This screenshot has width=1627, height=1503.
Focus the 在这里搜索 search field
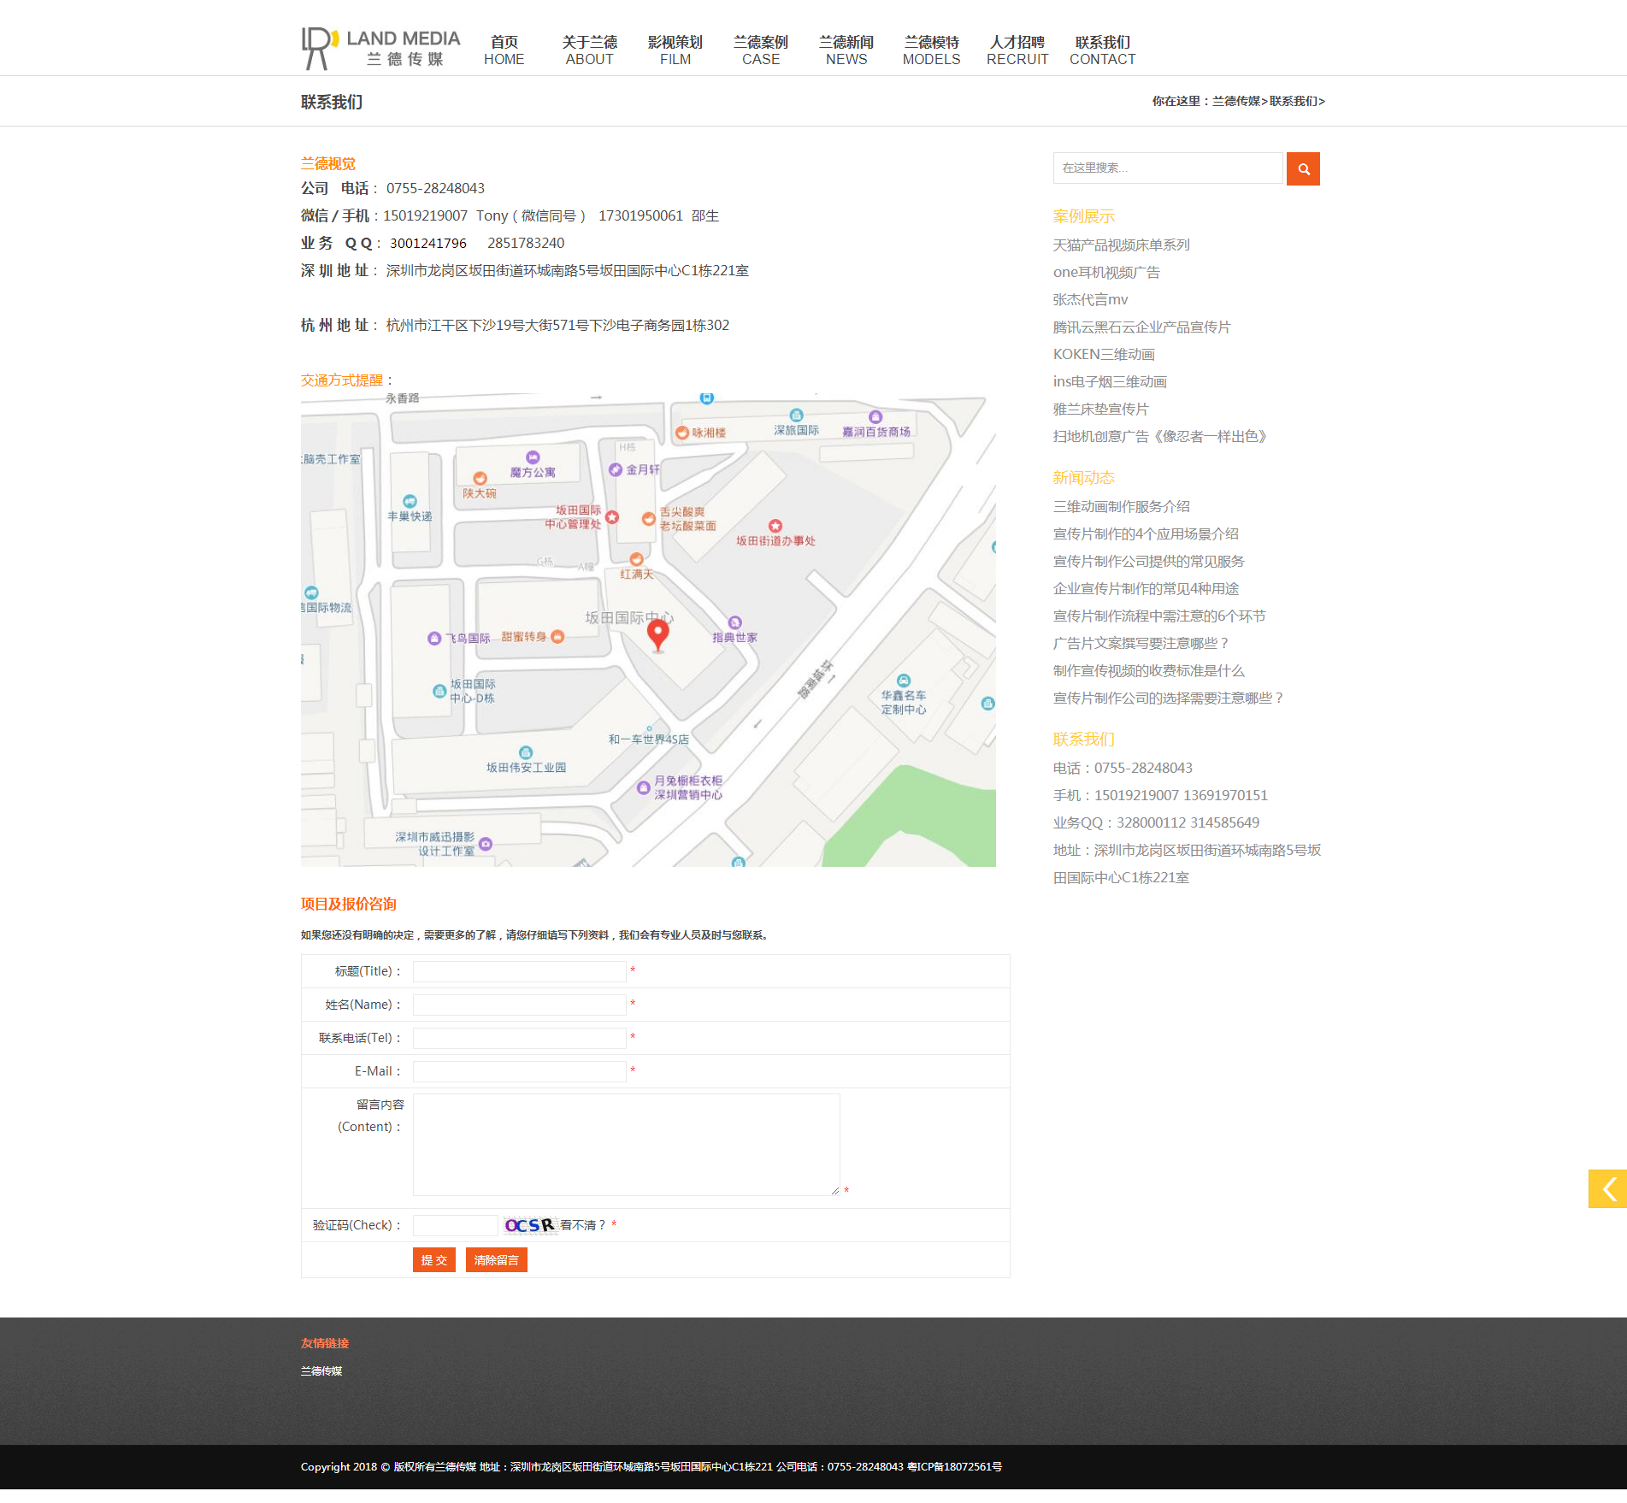tap(1168, 168)
